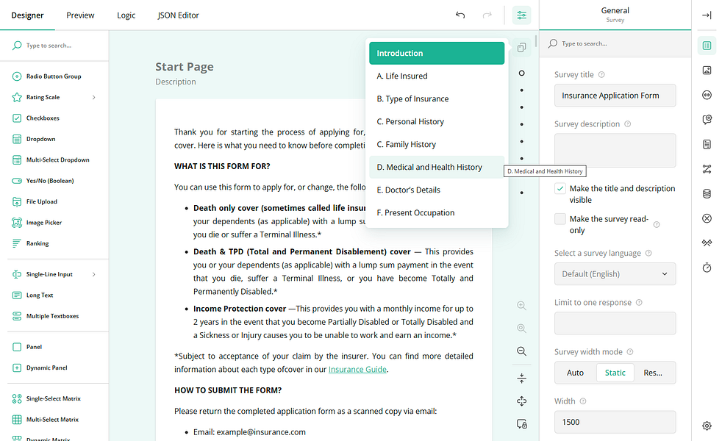The height and width of the screenshot is (441, 722).
Task: Select Static survey width mode
Action: (x=615, y=373)
